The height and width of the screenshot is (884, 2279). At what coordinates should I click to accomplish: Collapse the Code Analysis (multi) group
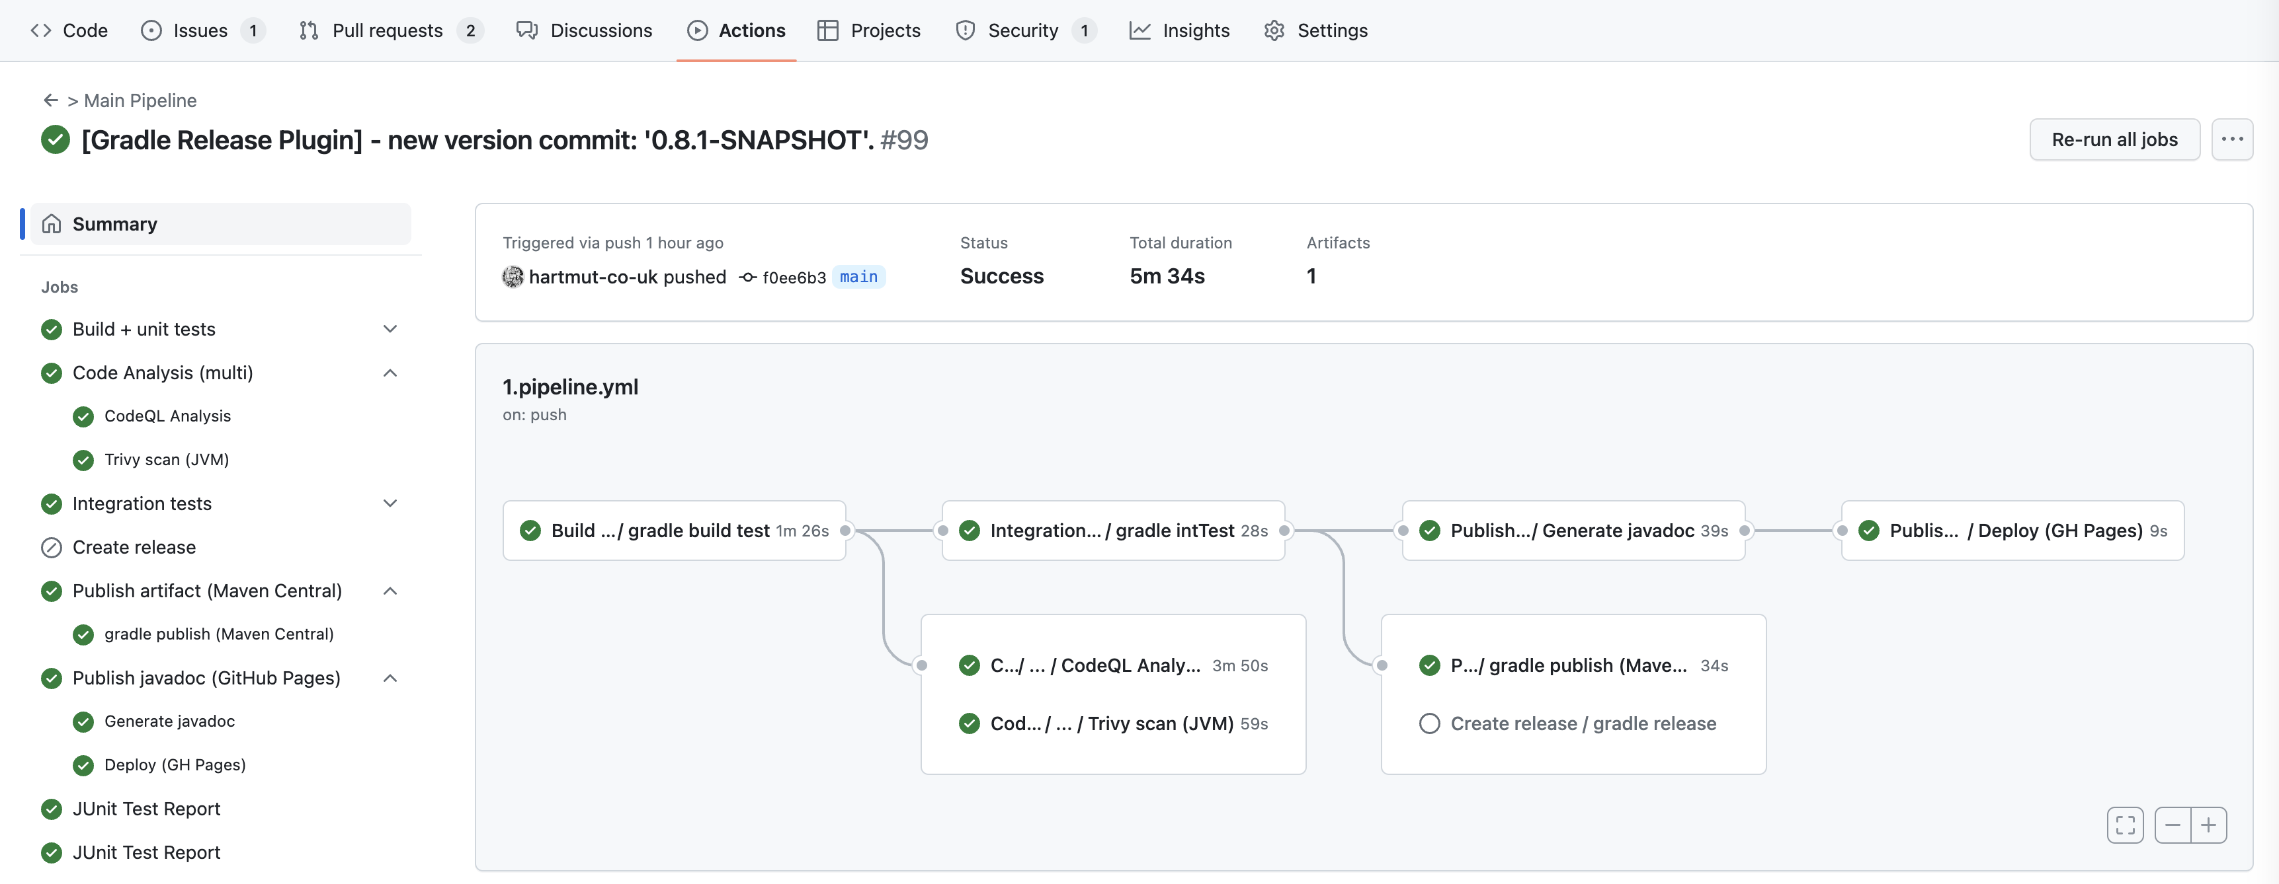[x=390, y=373]
